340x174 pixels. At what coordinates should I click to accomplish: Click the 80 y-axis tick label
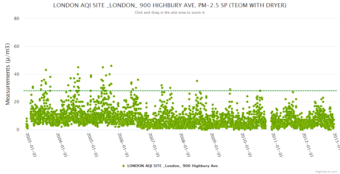(x=17, y=19)
